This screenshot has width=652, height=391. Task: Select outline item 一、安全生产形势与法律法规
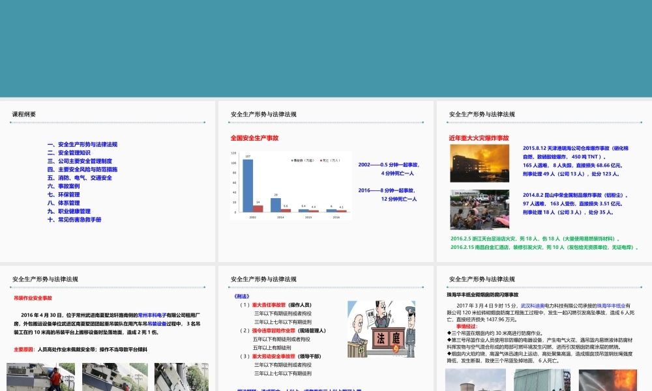tap(82, 145)
